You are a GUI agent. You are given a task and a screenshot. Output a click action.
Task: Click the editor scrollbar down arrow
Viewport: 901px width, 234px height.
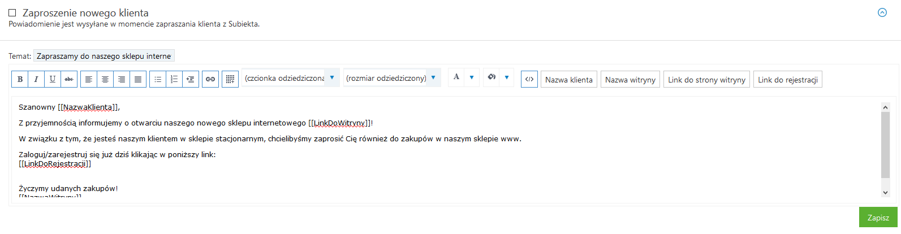click(x=886, y=193)
